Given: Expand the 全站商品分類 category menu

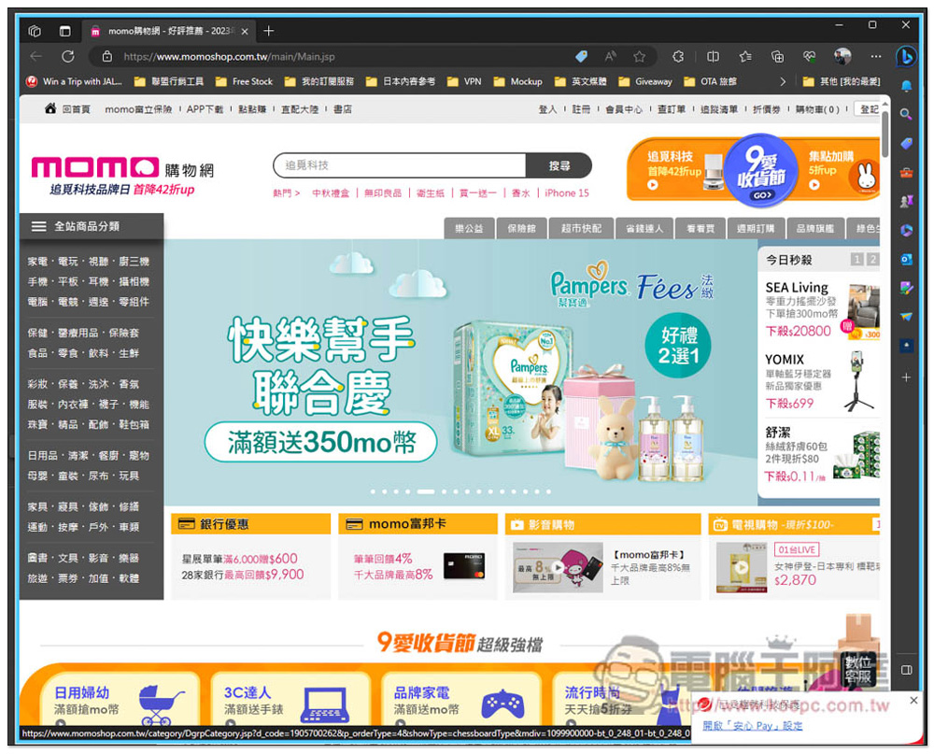Looking at the screenshot, I should point(92,226).
